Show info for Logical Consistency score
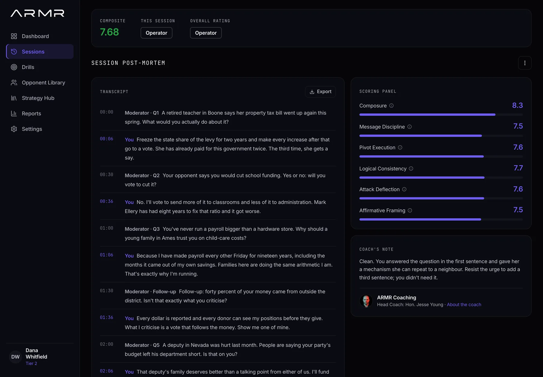 pos(411,169)
